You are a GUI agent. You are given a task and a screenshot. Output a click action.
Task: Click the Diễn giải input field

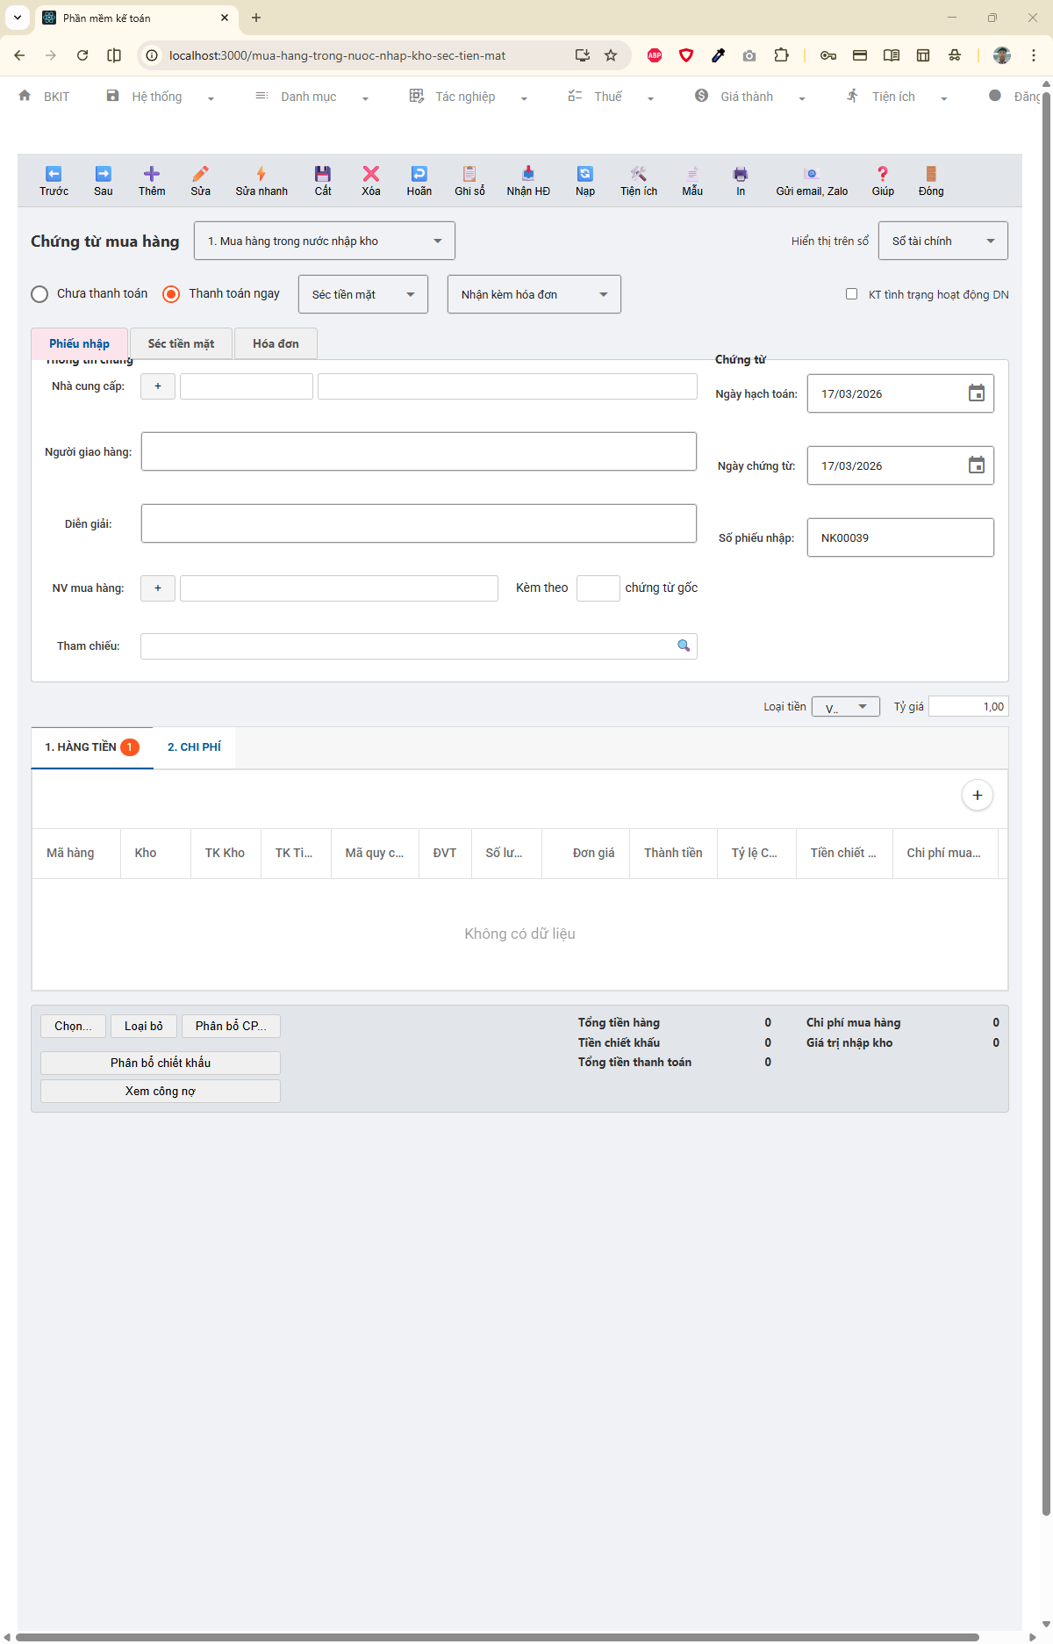point(419,523)
